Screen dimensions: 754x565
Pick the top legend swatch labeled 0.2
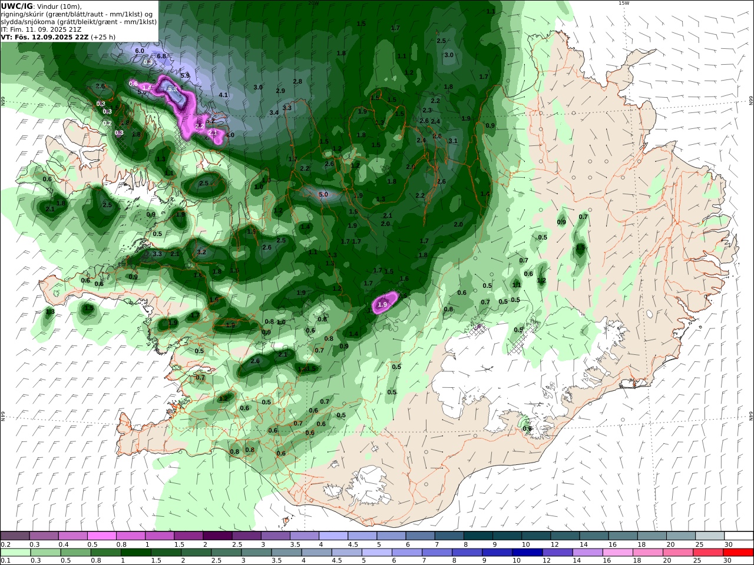tap(15, 536)
